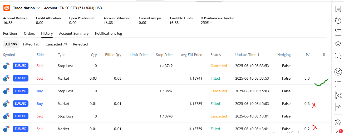Screen dimensions: 344x133
Task: Open the Notifications log tab
Action: (x=108, y=33)
